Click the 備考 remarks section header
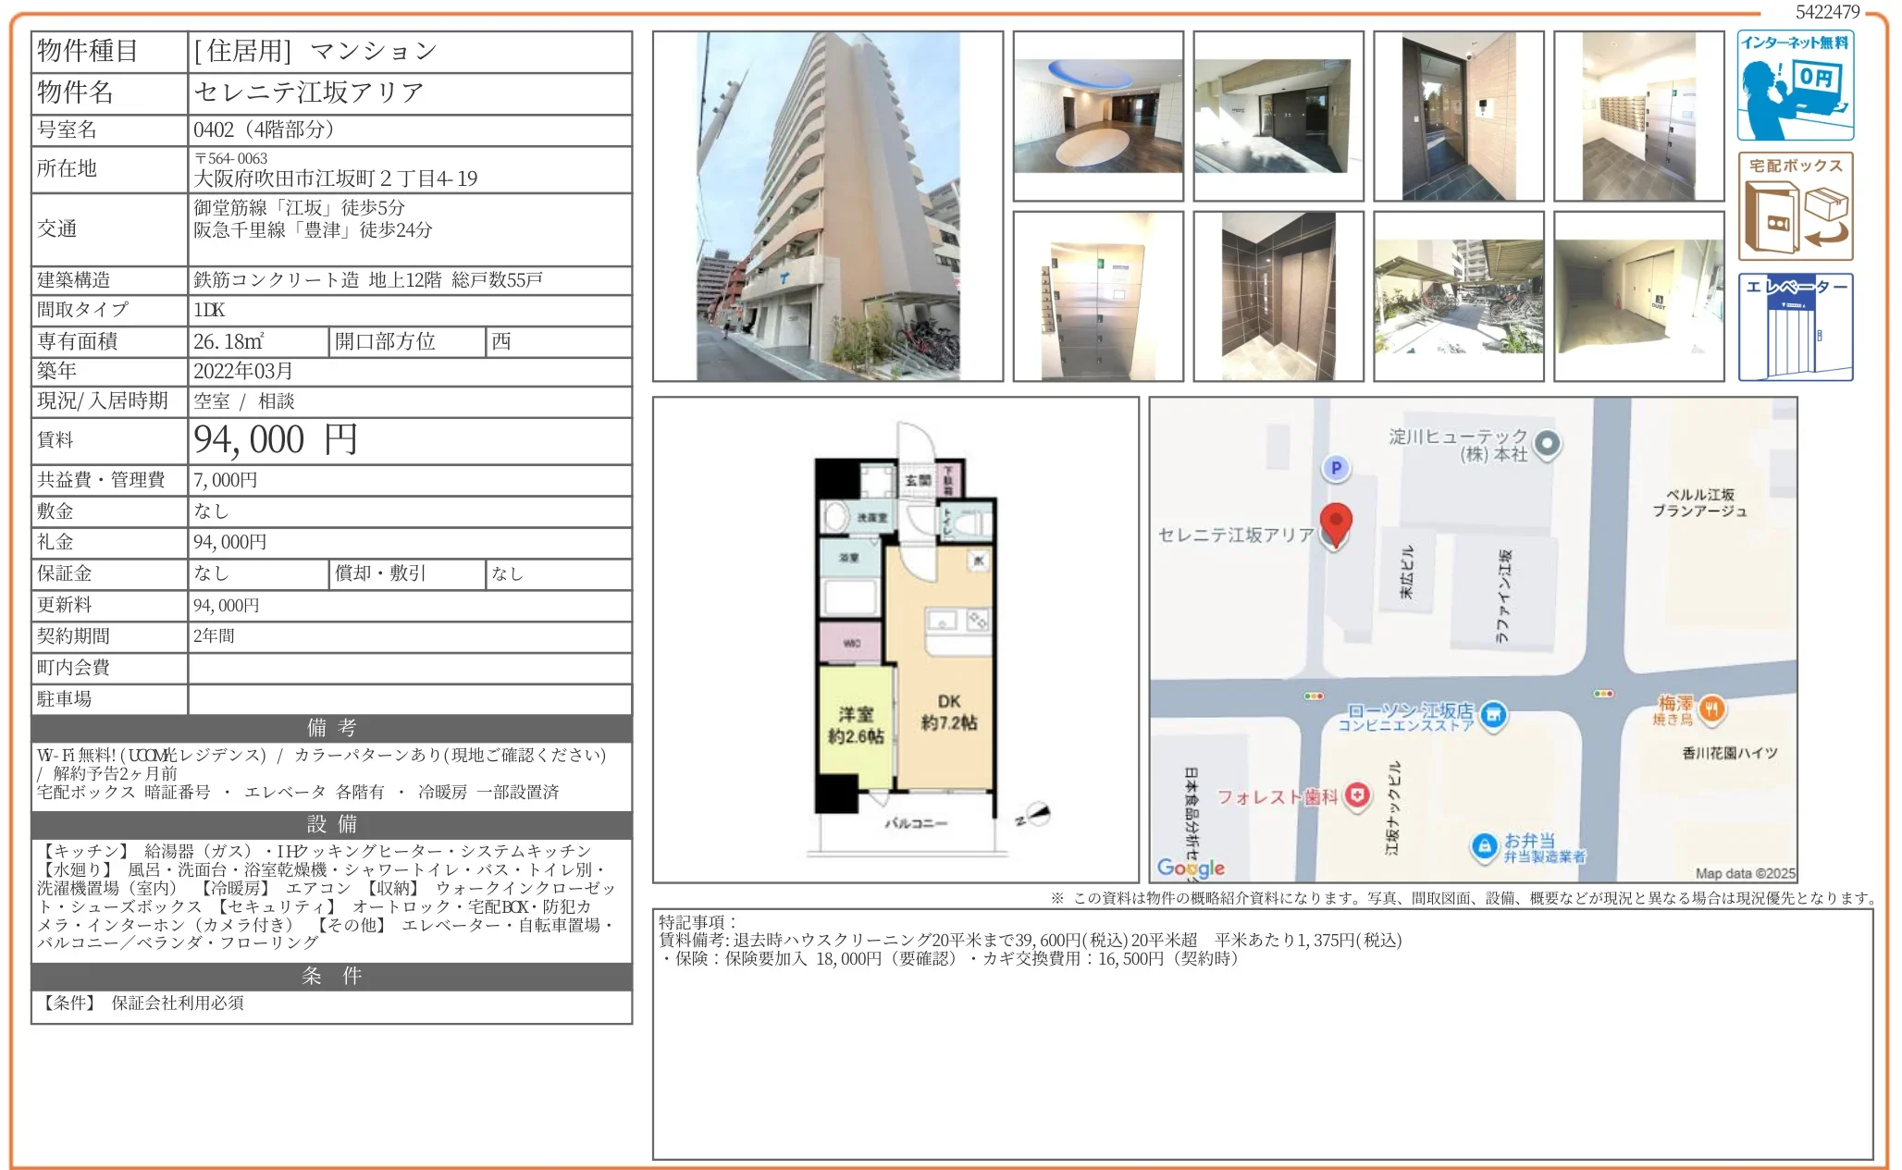Screen dimensions: 1902x1170 pos(330,727)
